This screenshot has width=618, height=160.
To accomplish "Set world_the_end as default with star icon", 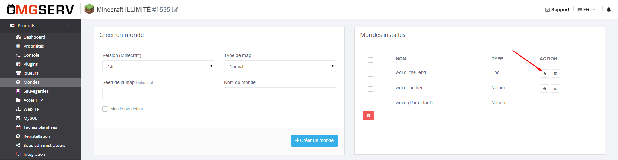I will 545,73.
